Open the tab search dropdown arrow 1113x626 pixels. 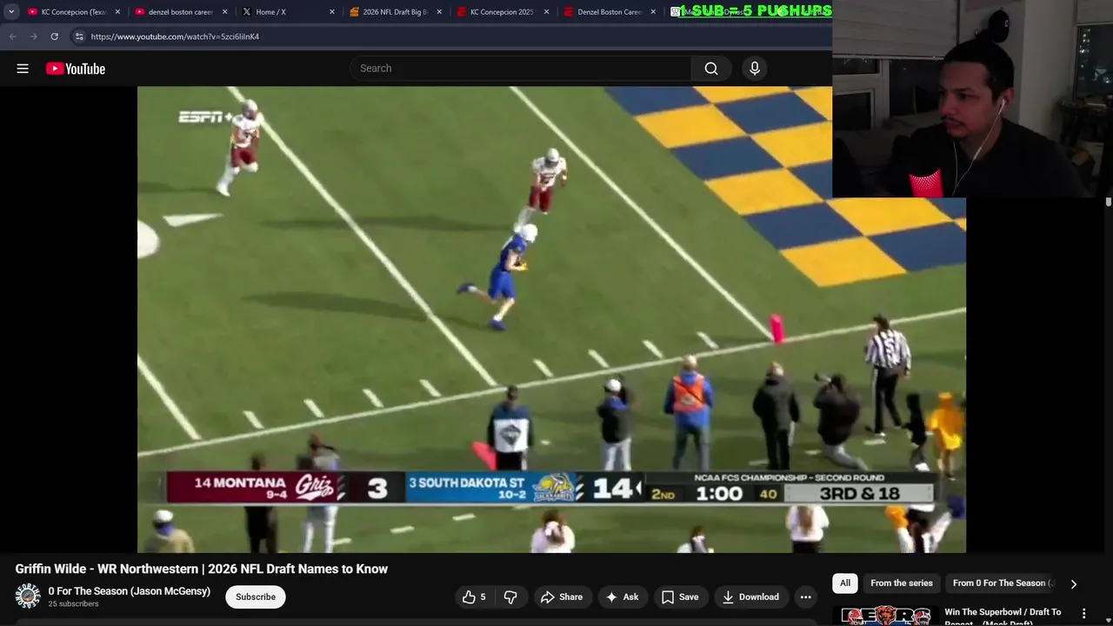(11, 12)
